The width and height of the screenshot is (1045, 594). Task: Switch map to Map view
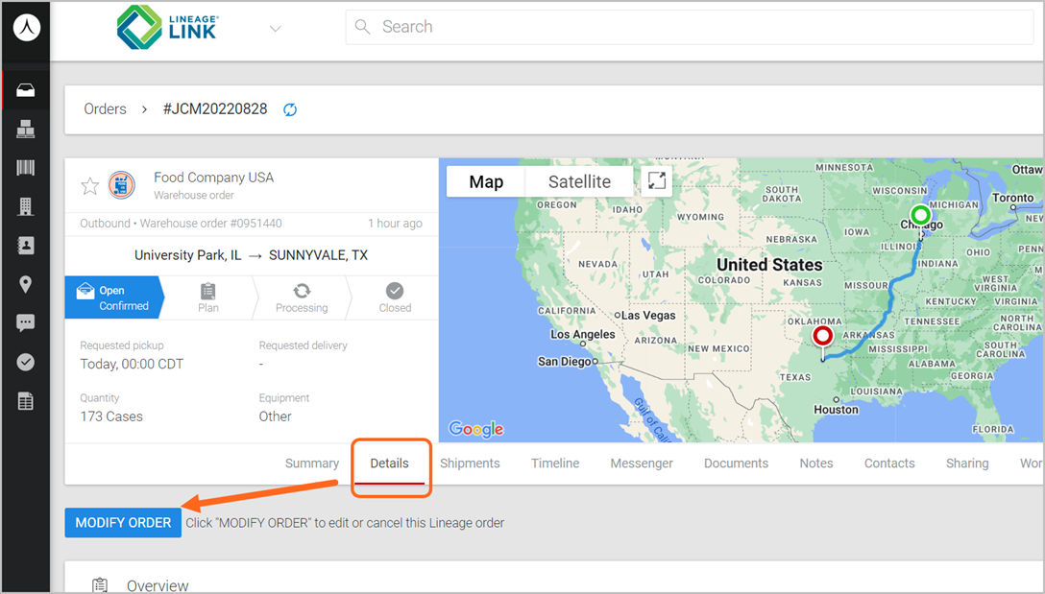[486, 181]
